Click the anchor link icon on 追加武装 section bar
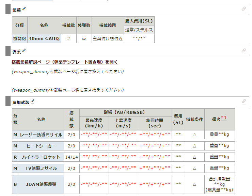Viewport: 252px width, 196px height. (x=243, y=101)
